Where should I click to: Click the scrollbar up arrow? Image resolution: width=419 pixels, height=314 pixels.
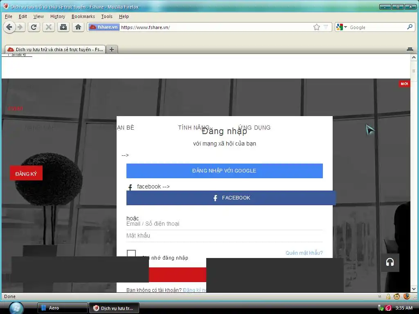[x=414, y=57]
